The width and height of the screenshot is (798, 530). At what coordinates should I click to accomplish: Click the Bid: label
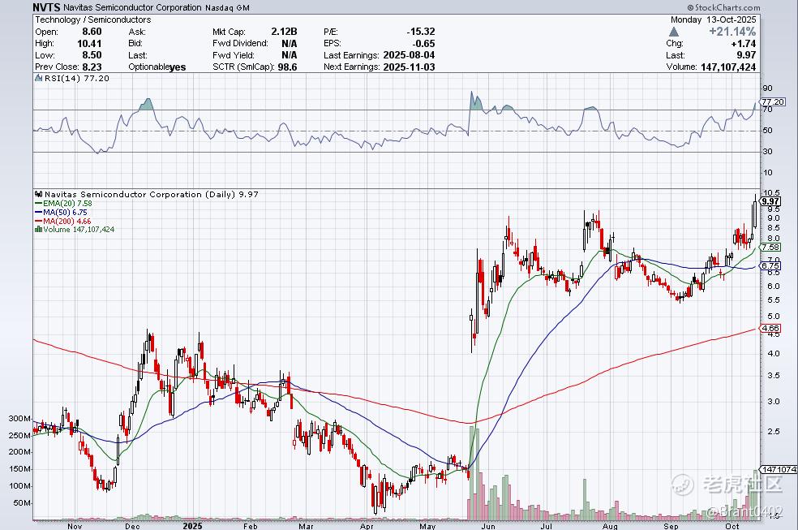(x=135, y=43)
